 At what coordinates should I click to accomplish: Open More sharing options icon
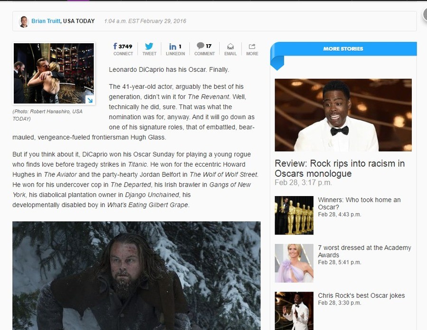(x=252, y=47)
